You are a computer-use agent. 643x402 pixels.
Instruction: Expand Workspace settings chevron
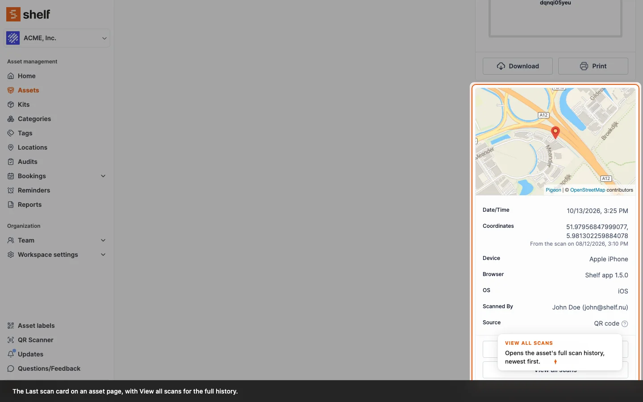pos(103,255)
